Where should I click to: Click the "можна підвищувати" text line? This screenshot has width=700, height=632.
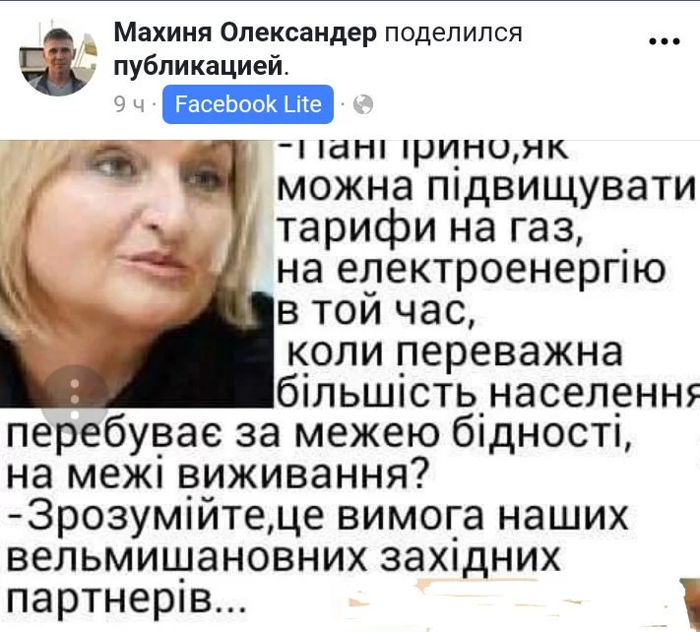(486, 187)
